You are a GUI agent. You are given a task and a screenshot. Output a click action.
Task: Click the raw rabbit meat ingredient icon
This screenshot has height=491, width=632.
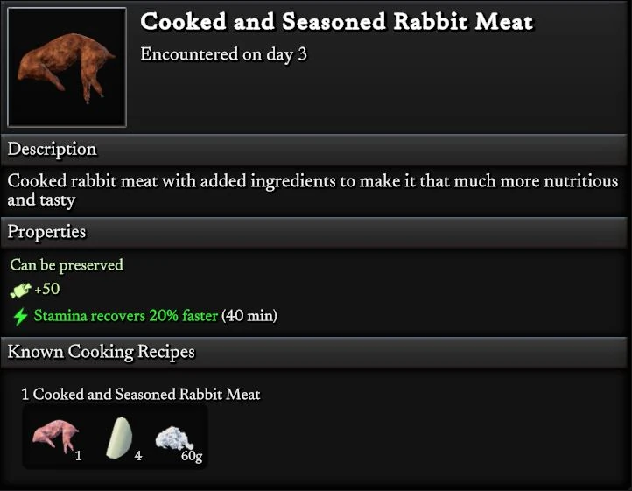[53, 436]
